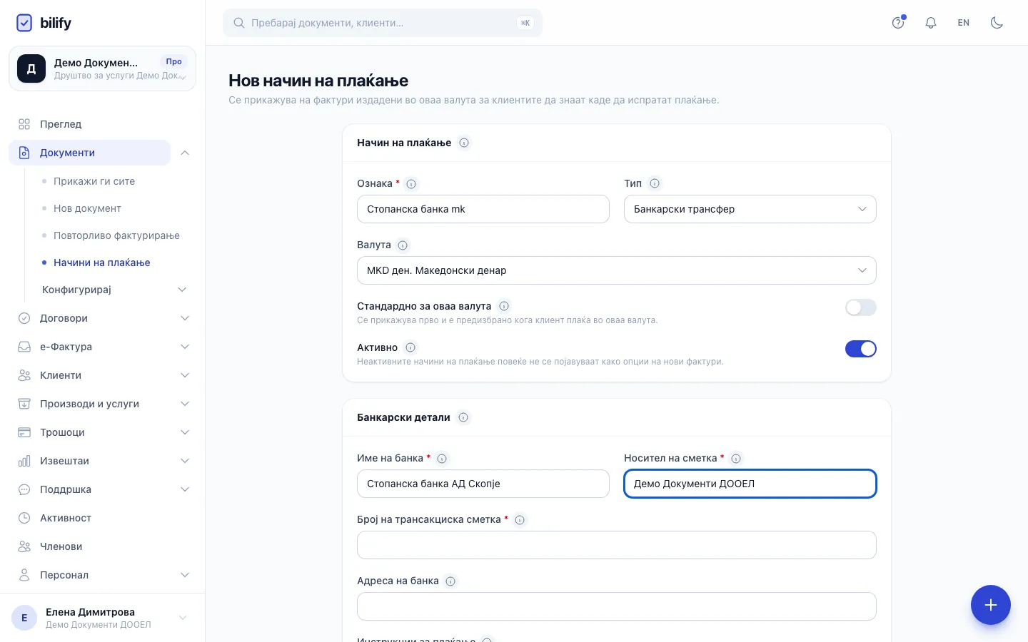Select Нов документ link

pyautogui.click(x=87, y=208)
